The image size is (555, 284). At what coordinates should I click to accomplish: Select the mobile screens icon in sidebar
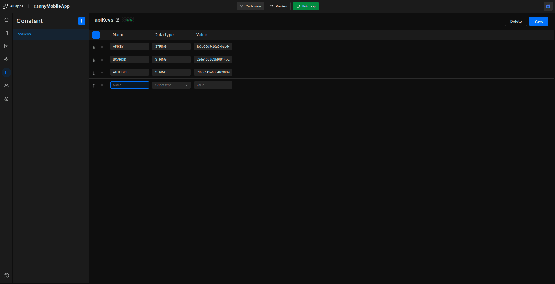6,33
